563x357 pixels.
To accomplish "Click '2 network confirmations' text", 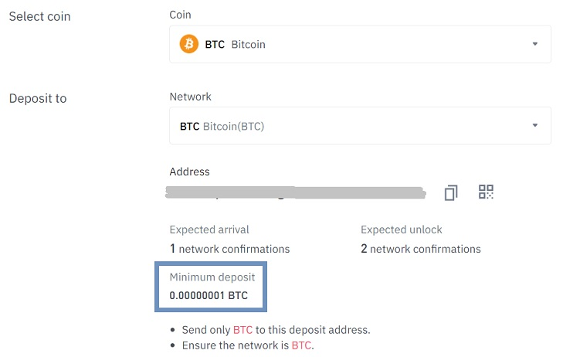I will [x=421, y=249].
